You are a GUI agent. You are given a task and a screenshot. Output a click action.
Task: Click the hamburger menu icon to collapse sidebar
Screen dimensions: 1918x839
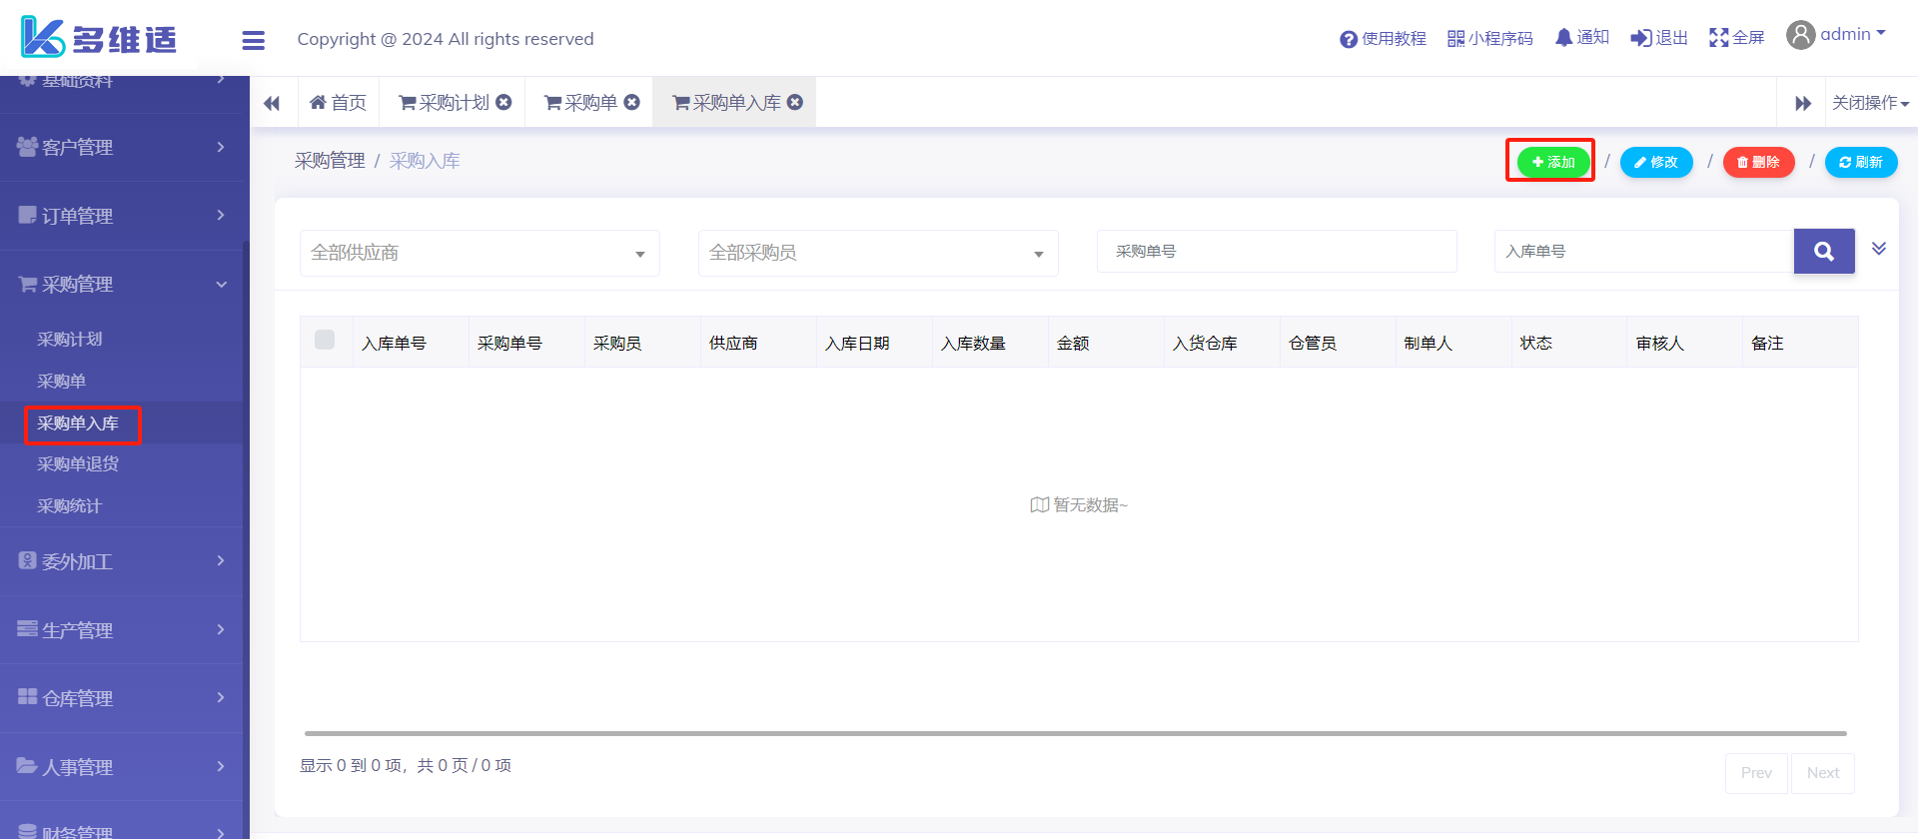(x=253, y=40)
